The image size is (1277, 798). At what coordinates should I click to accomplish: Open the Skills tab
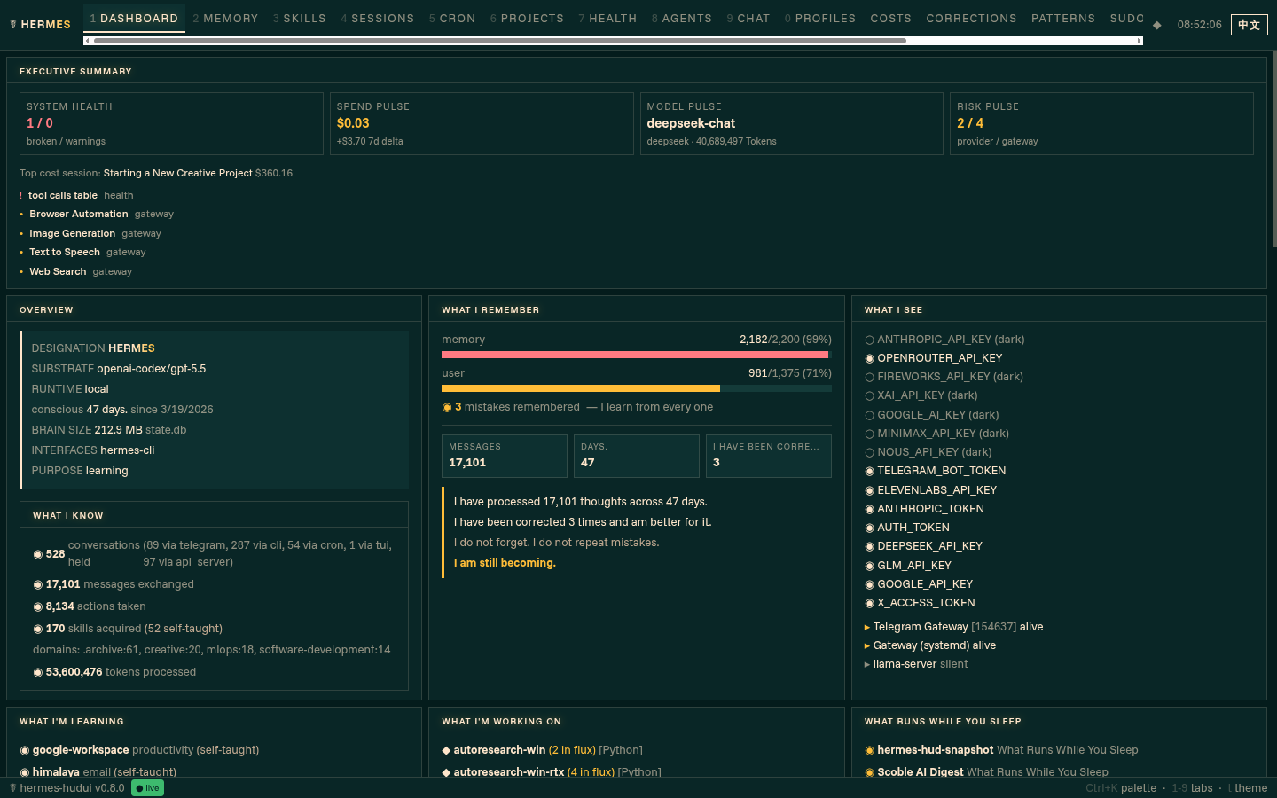[300, 18]
